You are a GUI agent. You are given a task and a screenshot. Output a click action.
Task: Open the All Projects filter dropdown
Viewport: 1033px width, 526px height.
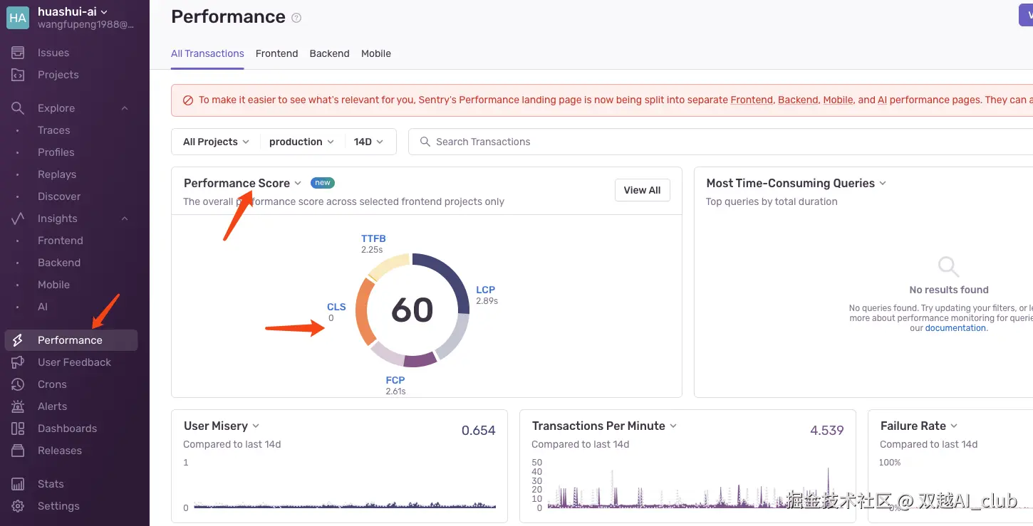click(x=216, y=142)
